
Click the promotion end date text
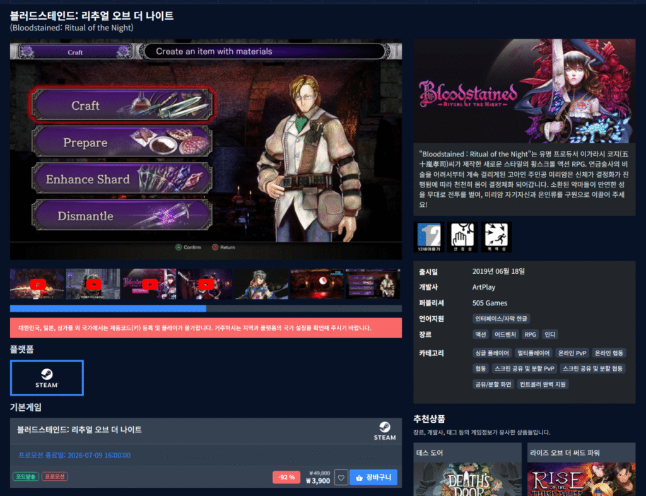click(x=74, y=455)
